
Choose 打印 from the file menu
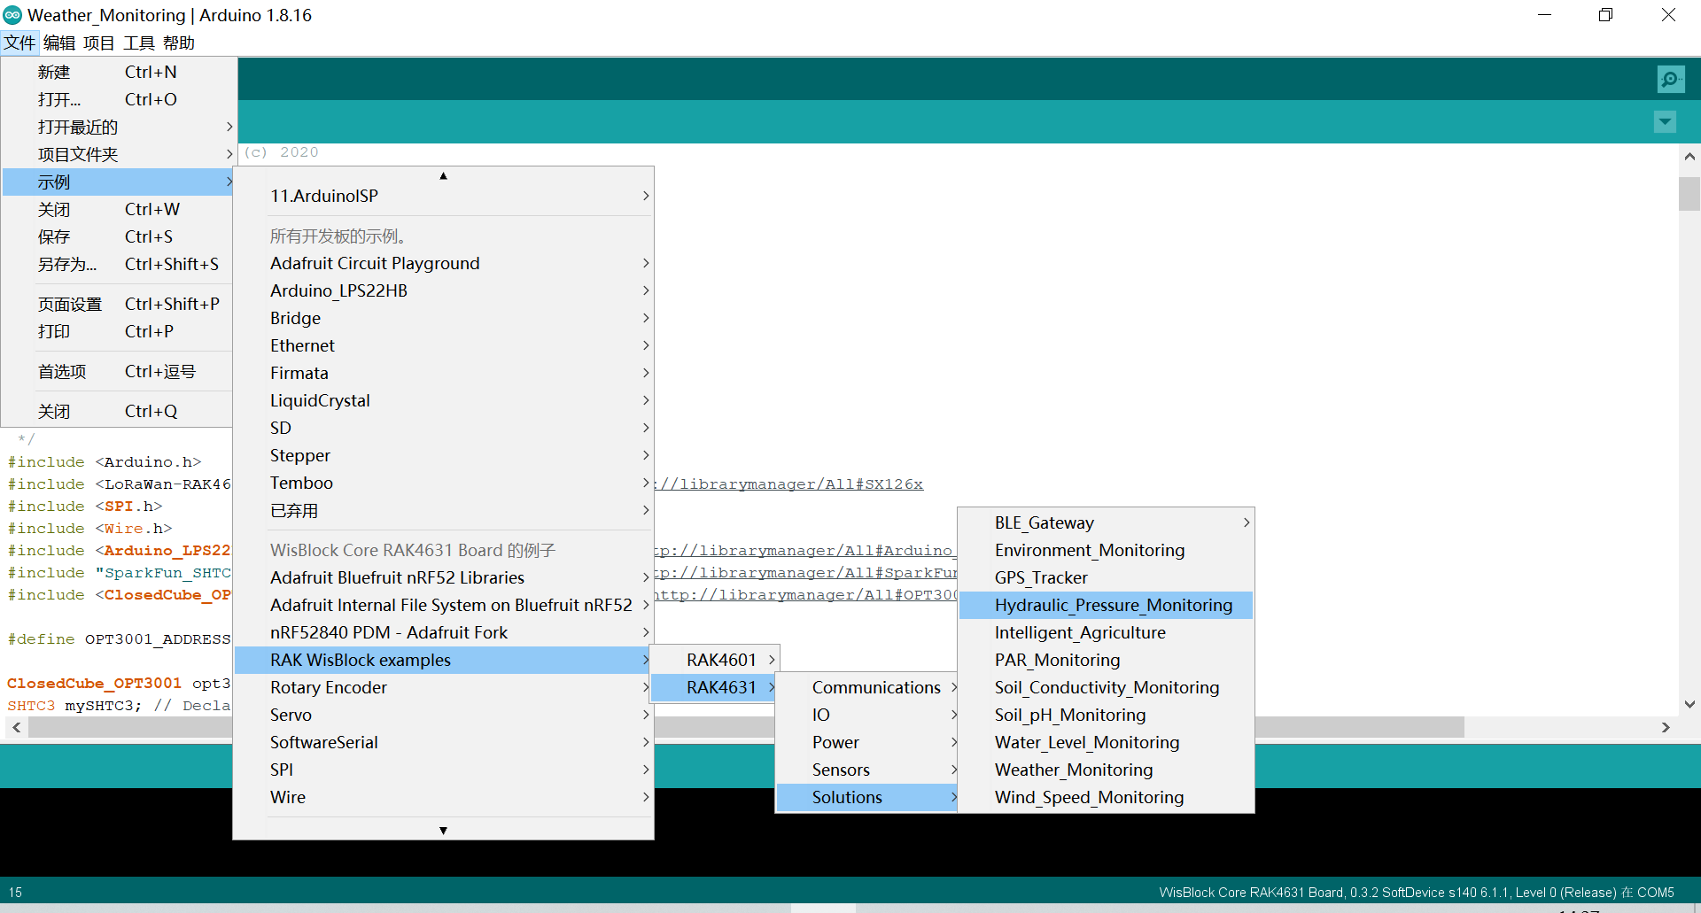click(x=119, y=331)
